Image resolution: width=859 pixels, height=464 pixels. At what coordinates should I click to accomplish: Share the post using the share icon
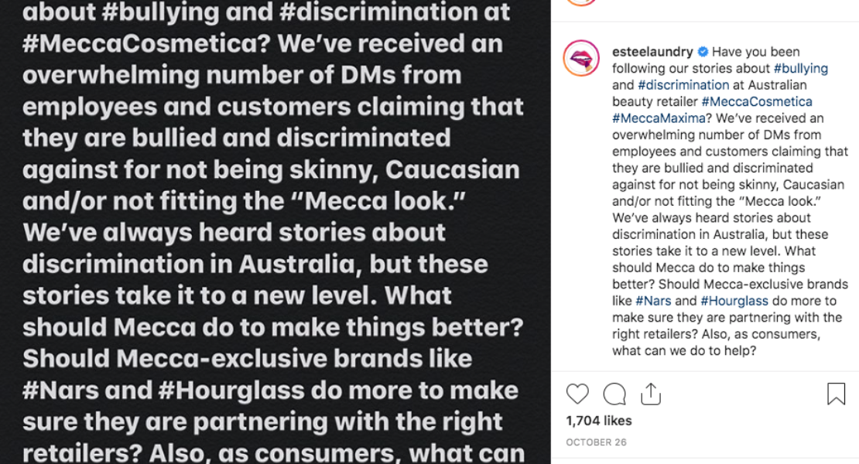point(651,394)
